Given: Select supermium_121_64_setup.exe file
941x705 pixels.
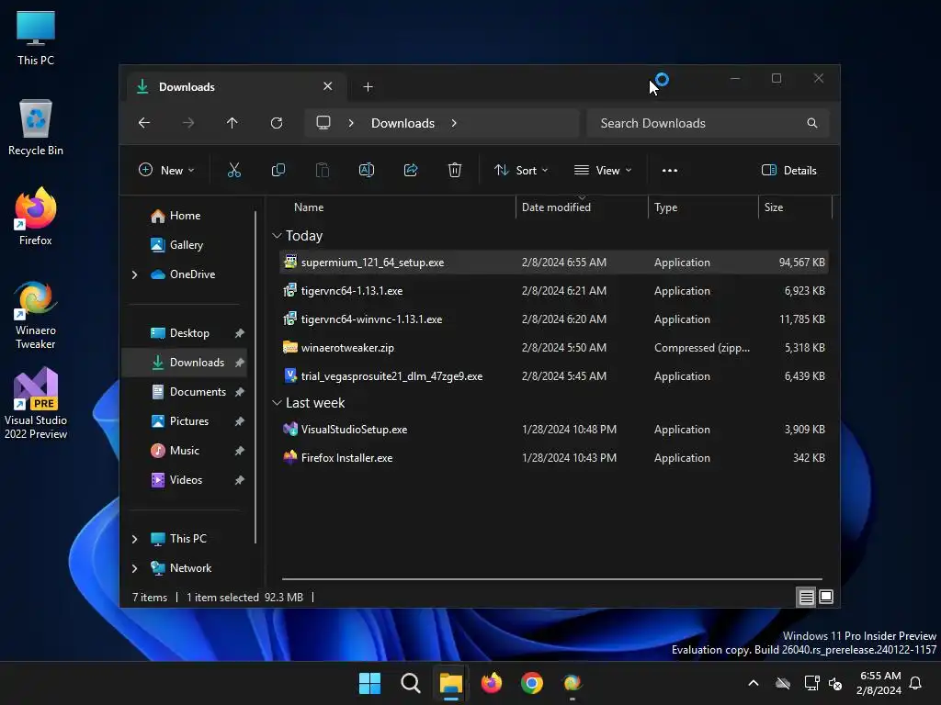Looking at the screenshot, I should [554, 263].
